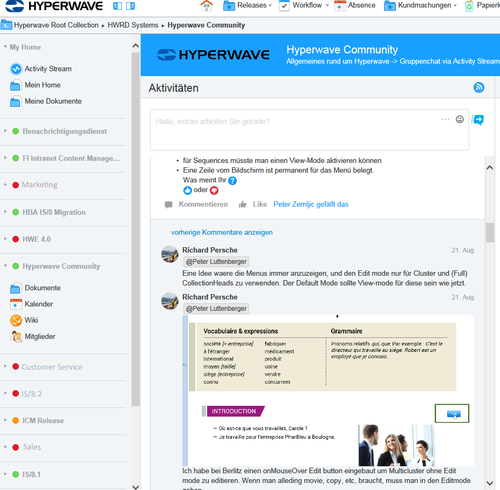Click sidebar scrollbar down arrow
The width and height of the screenshot is (500, 490).
(135, 487)
